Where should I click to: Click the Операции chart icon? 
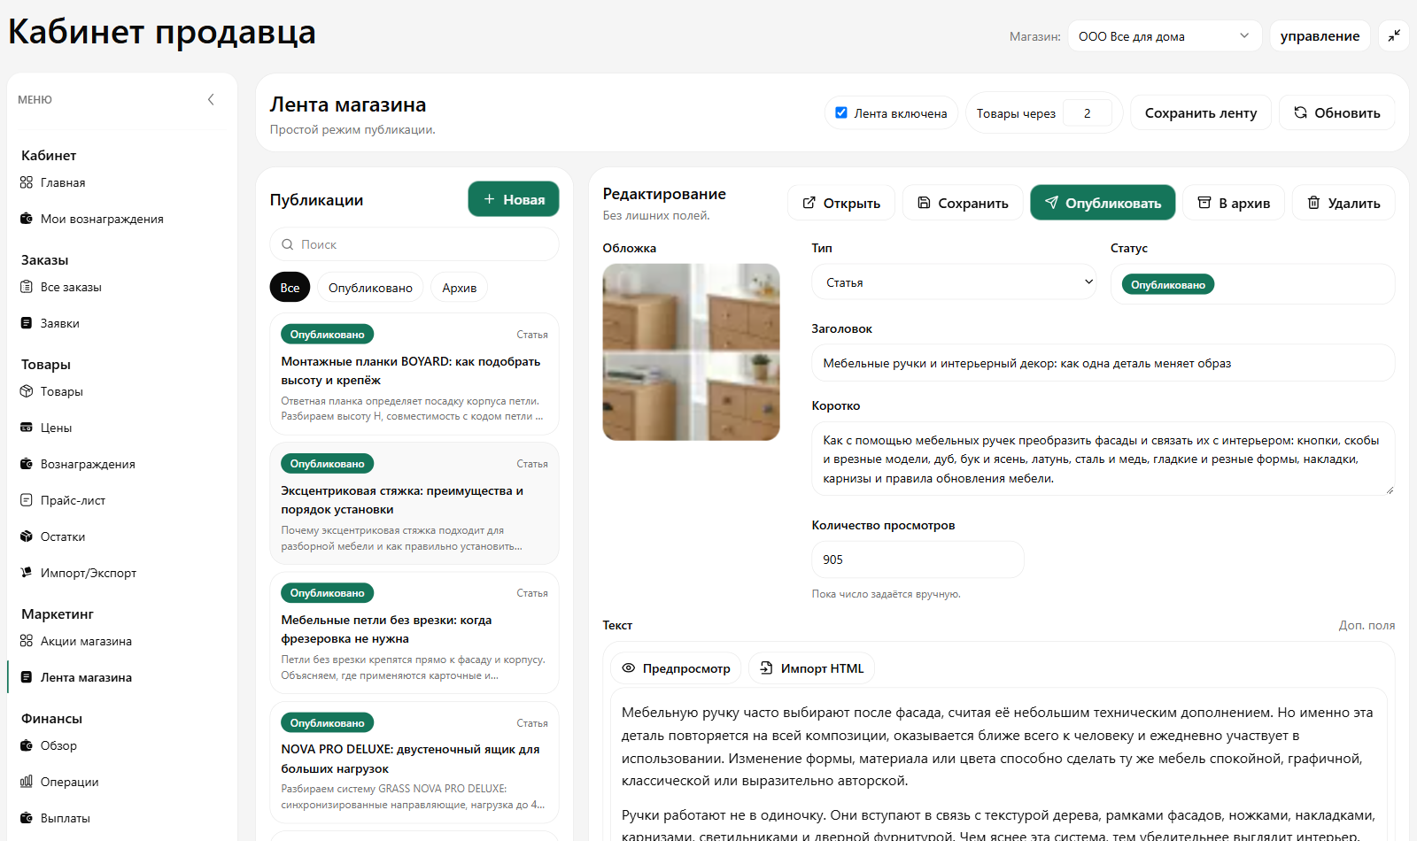click(x=27, y=782)
